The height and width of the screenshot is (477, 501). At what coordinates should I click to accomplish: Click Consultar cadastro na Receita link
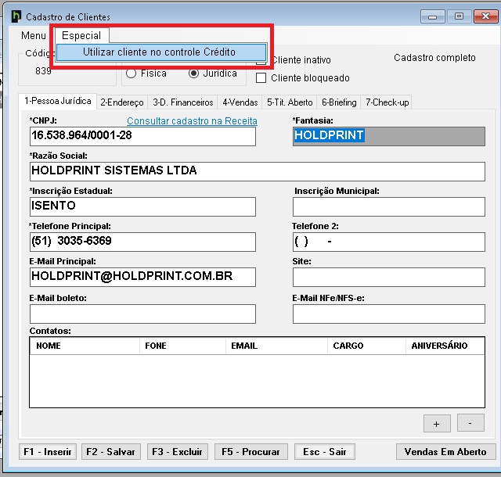pyautogui.click(x=192, y=121)
